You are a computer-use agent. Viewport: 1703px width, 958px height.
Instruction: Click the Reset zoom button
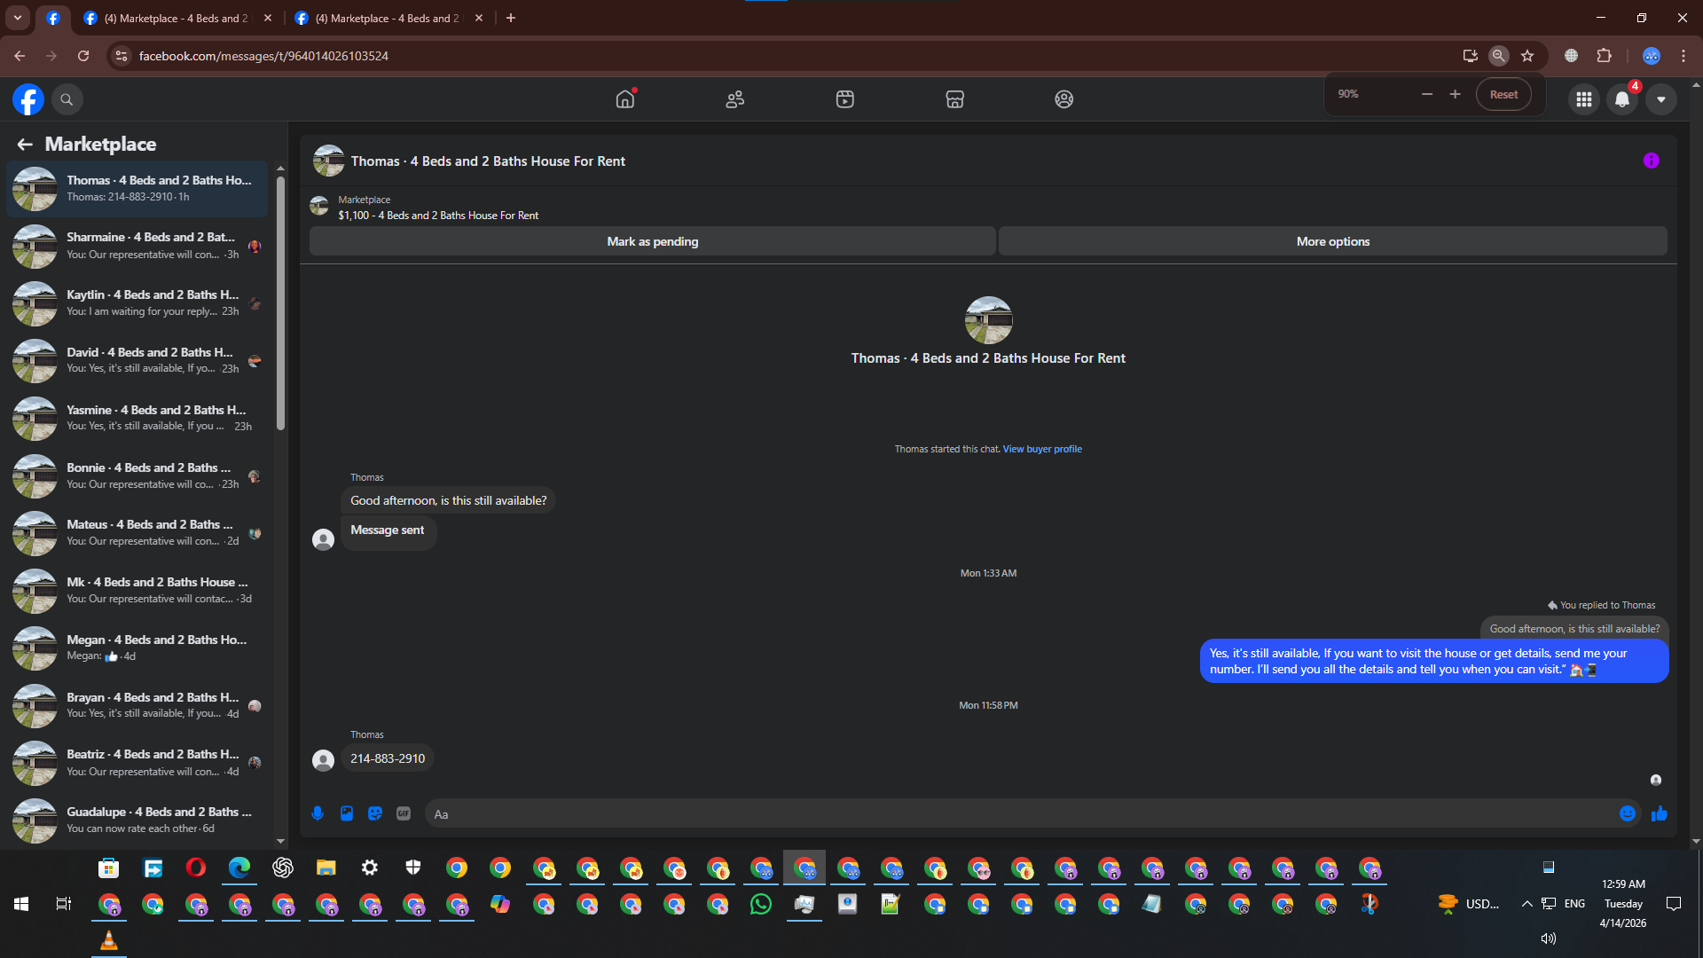1503,94
